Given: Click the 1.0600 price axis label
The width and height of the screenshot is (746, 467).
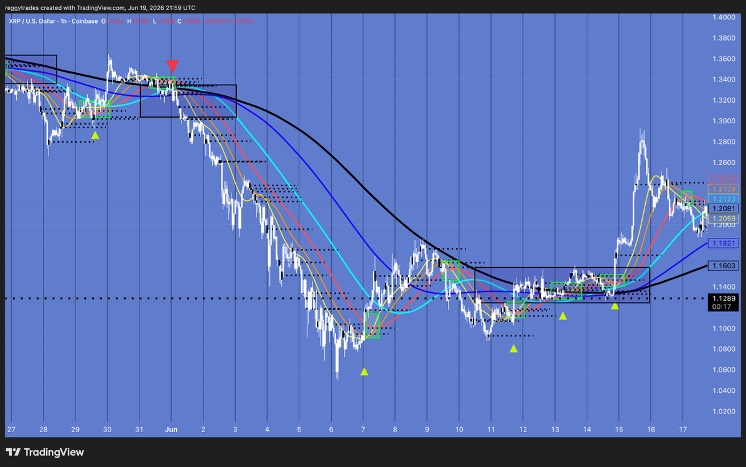Looking at the screenshot, I should pos(724,370).
